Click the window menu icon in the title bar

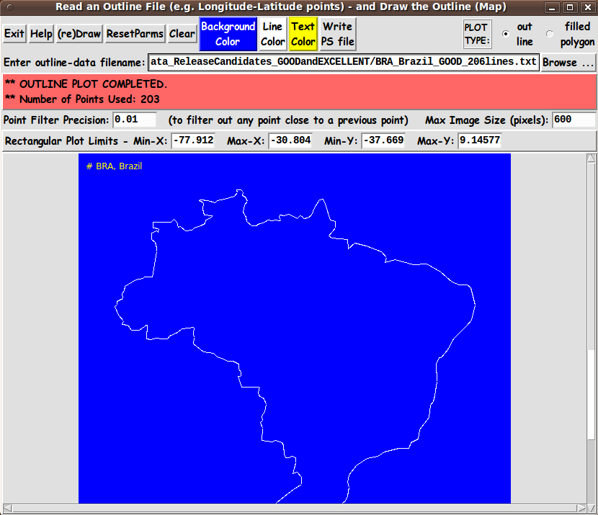tap(10, 7)
